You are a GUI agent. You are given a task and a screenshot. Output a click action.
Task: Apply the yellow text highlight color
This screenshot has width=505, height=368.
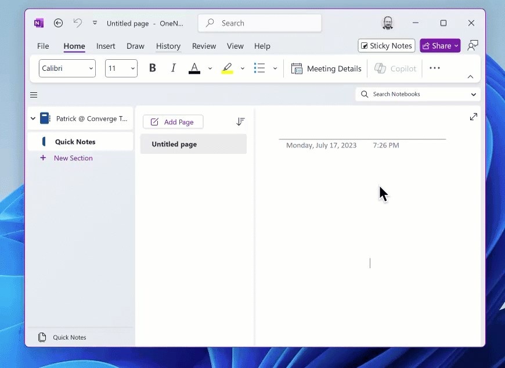click(228, 68)
